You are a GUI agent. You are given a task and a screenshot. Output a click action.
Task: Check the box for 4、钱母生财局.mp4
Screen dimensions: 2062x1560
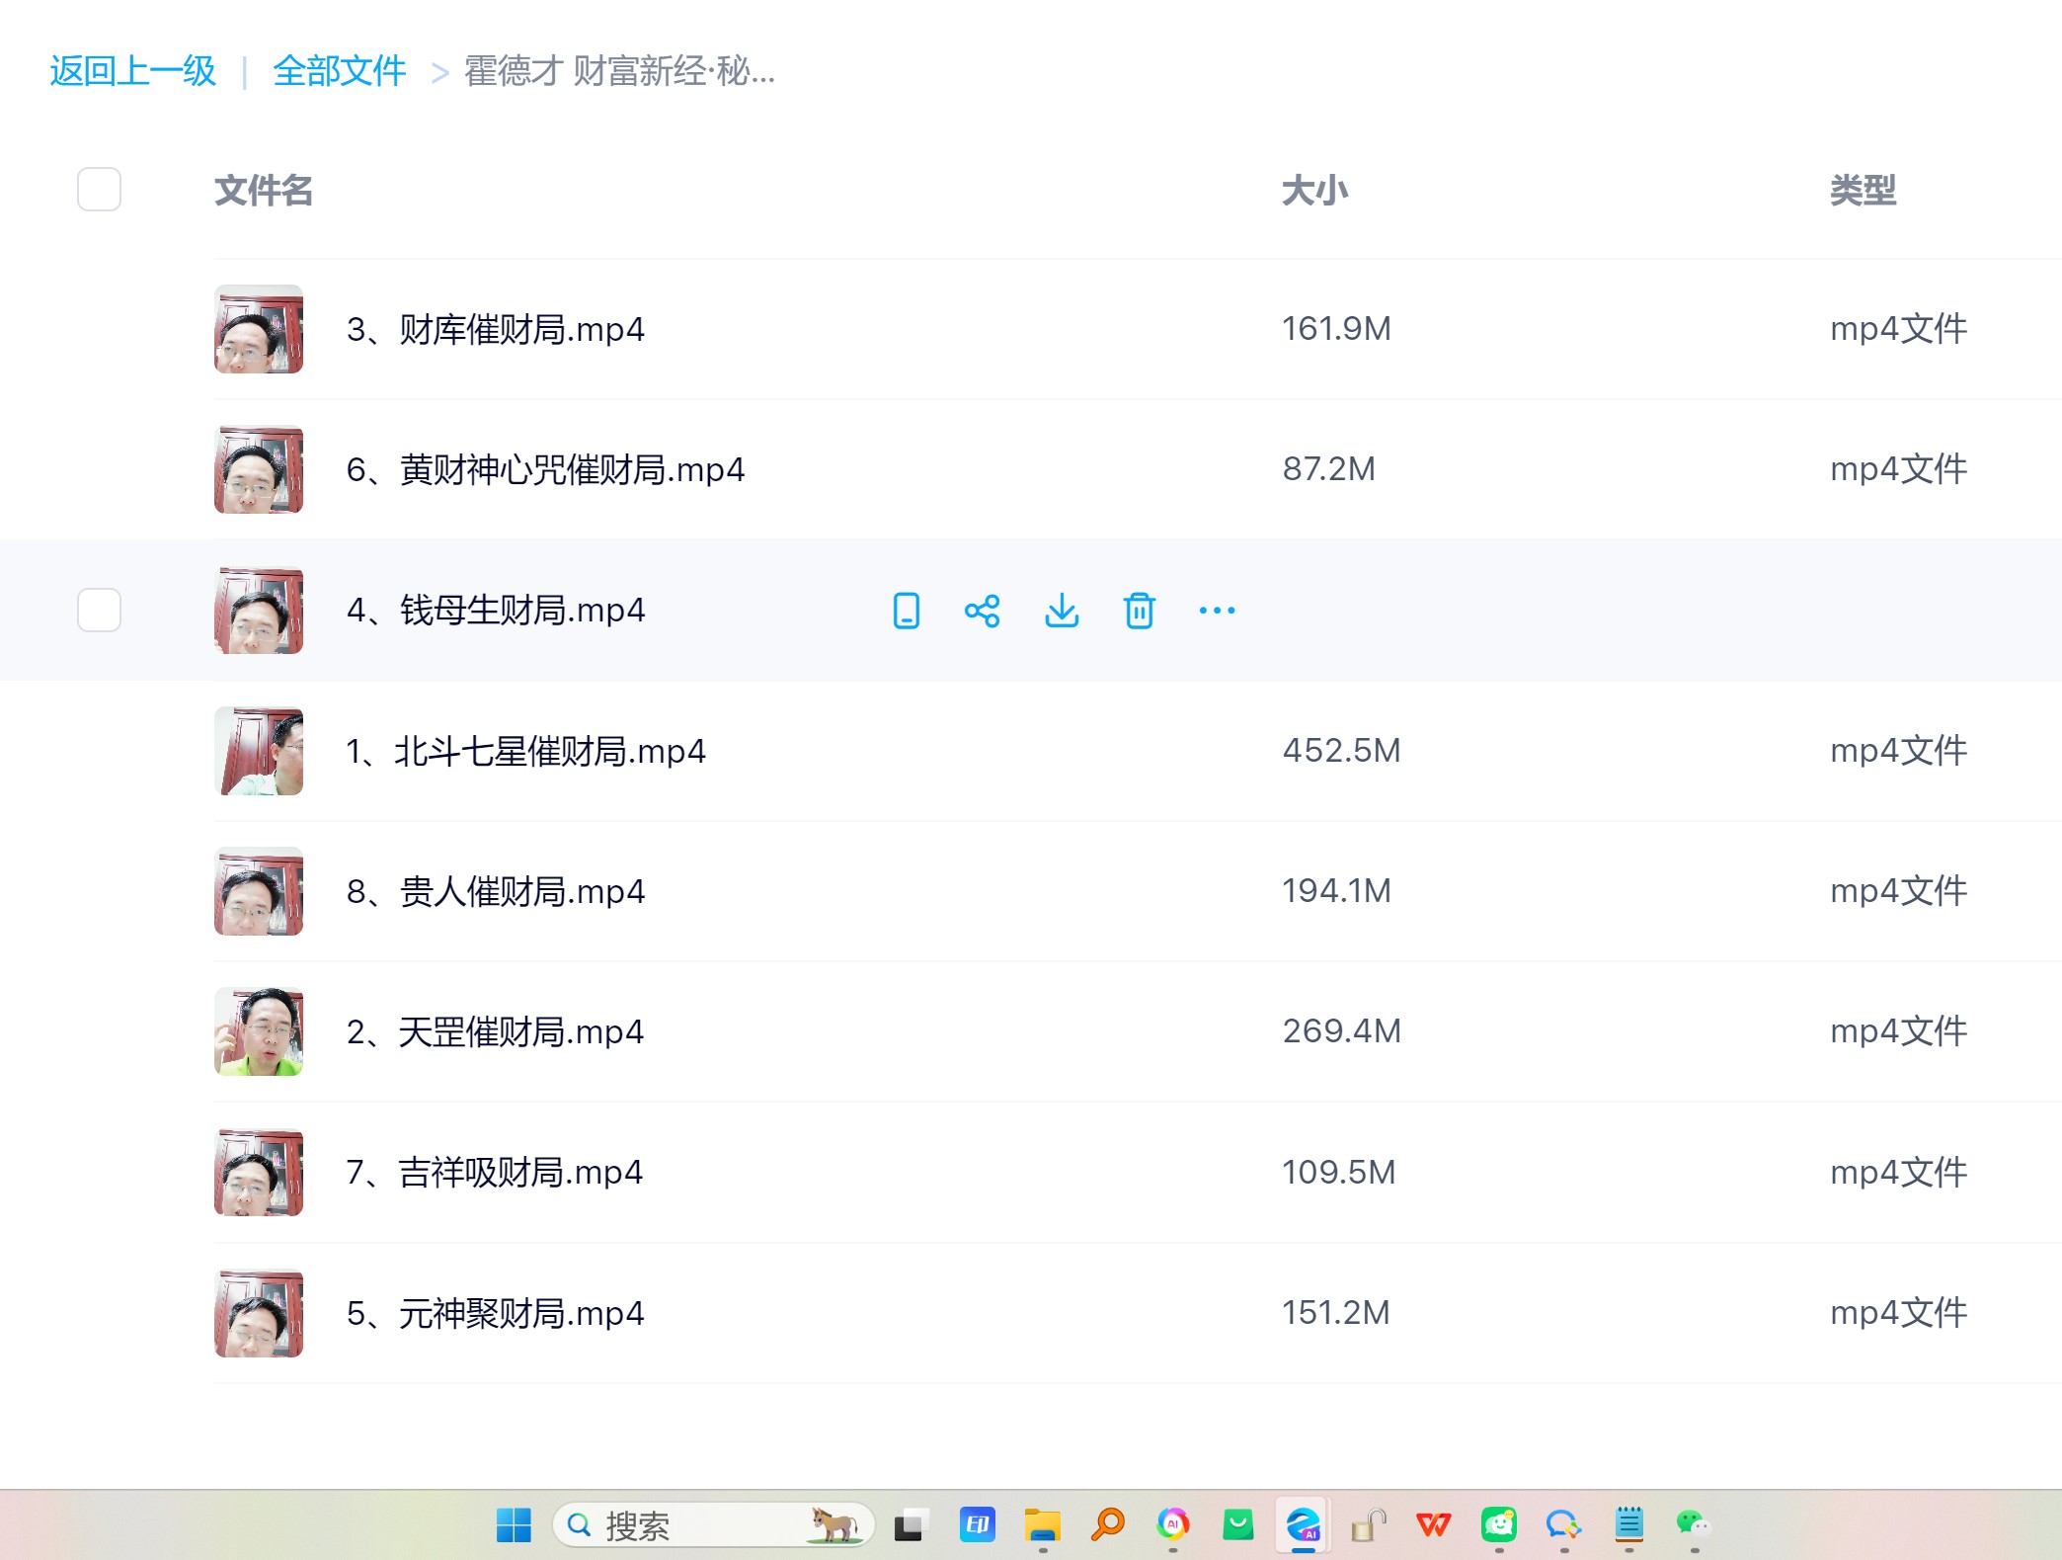coord(99,610)
